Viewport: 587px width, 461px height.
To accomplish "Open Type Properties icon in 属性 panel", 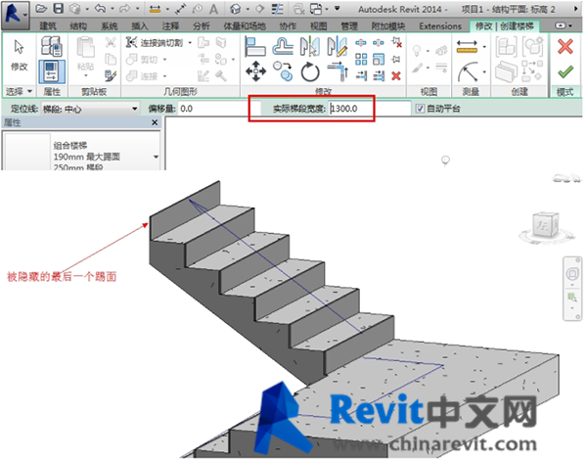I will click(52, 46).
